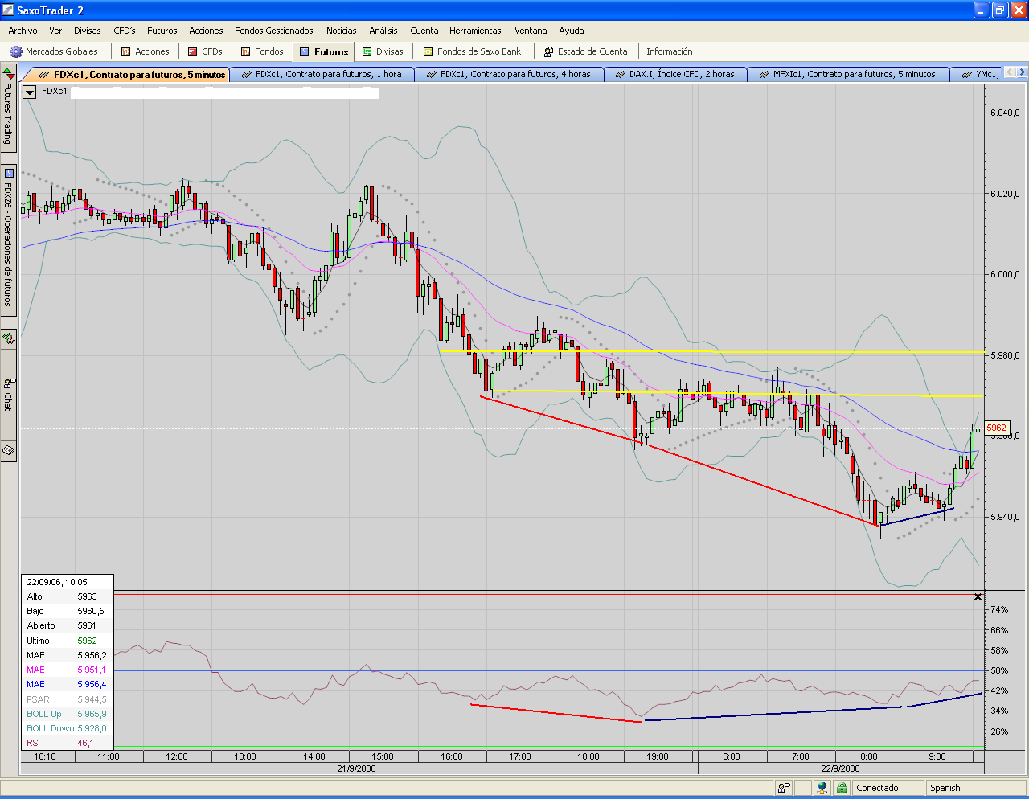Open the Ventana menu
This screenshot has height=799, width=1029.
531,31
